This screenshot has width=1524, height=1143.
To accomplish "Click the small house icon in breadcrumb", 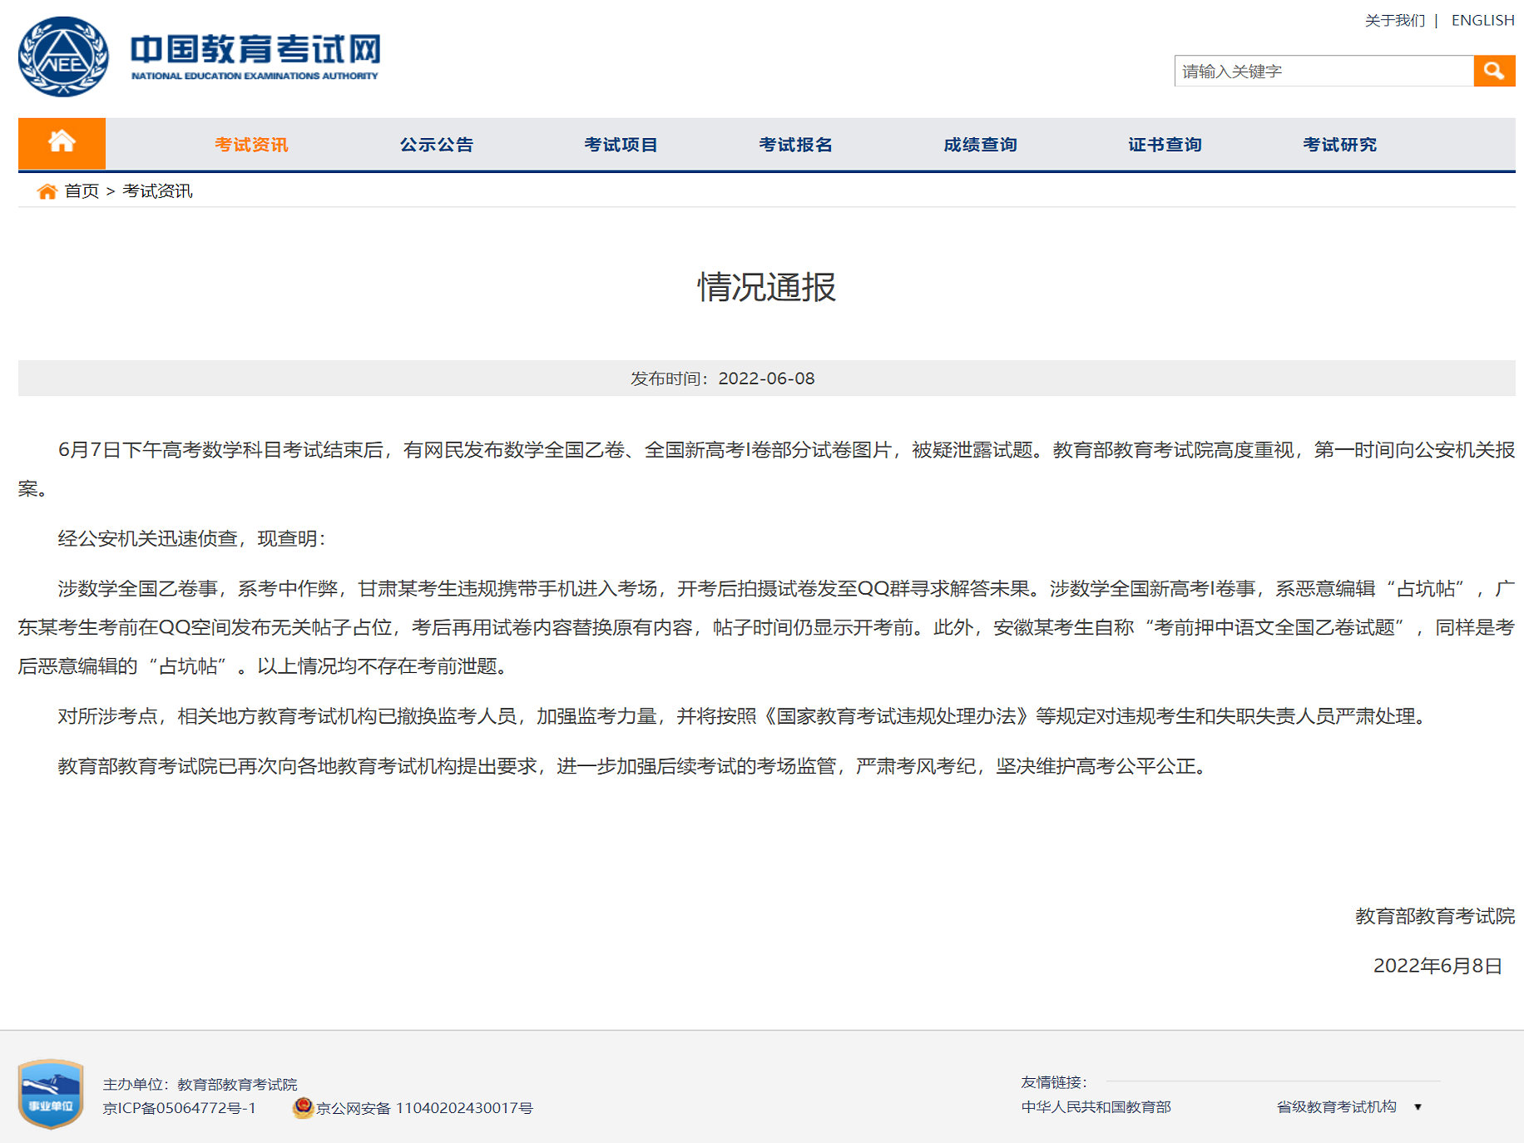I will (47, 191).
